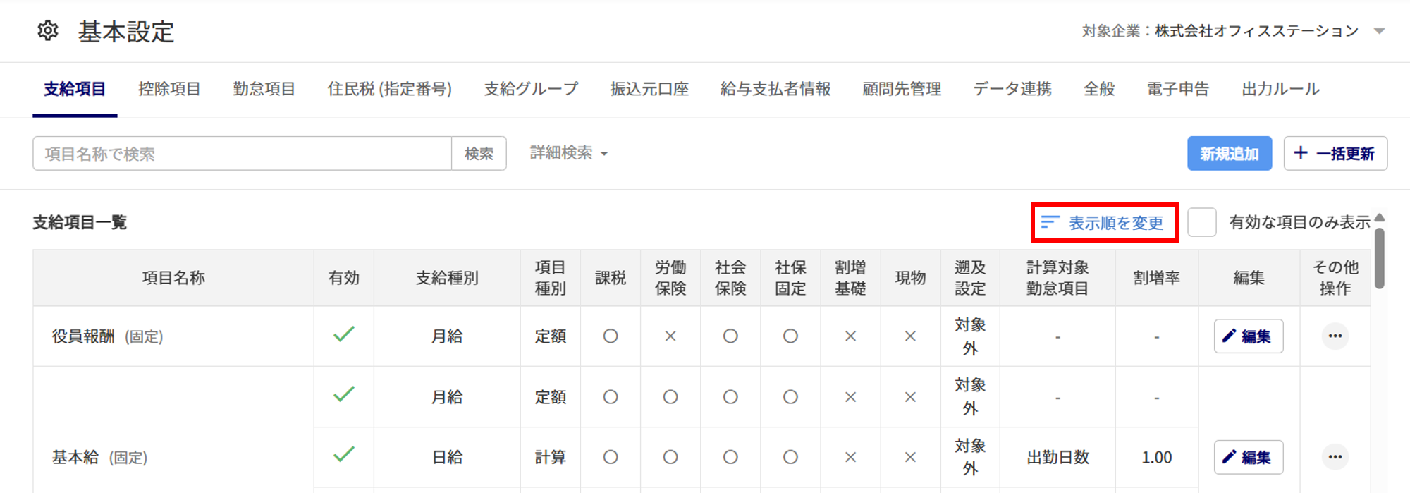Open the 顧問先管理 tab
1410x493 pixels.
pyautogui.click(x=902, y=89)
